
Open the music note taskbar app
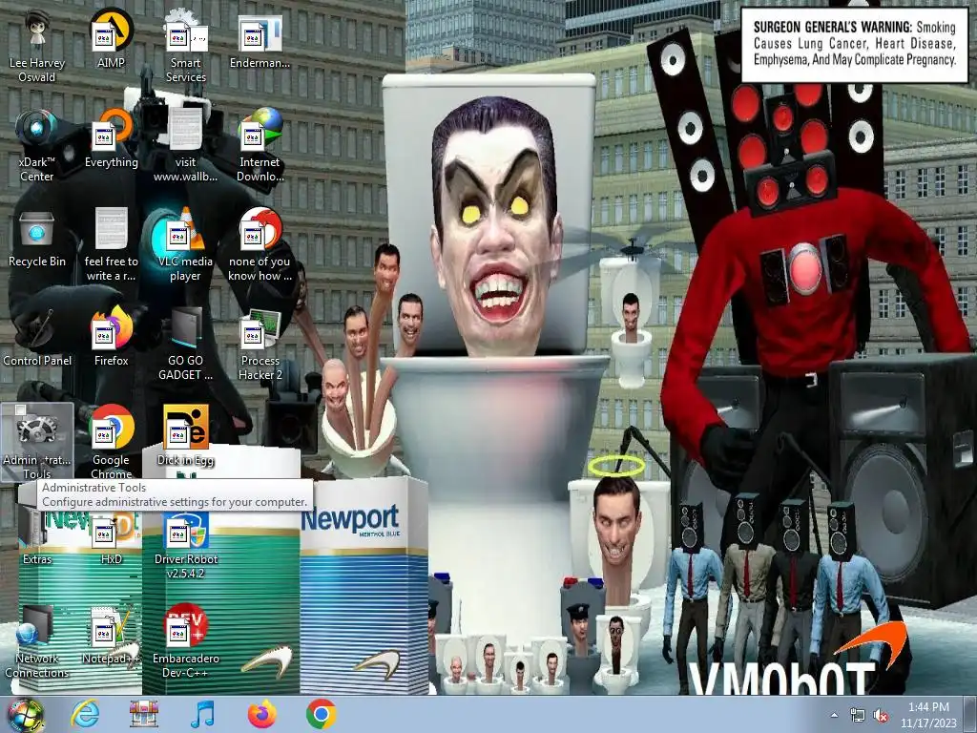coord(202,714)
